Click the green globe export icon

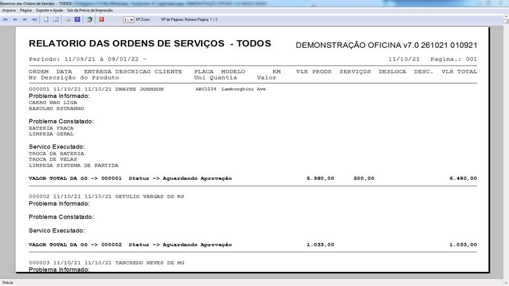point(89,20)
